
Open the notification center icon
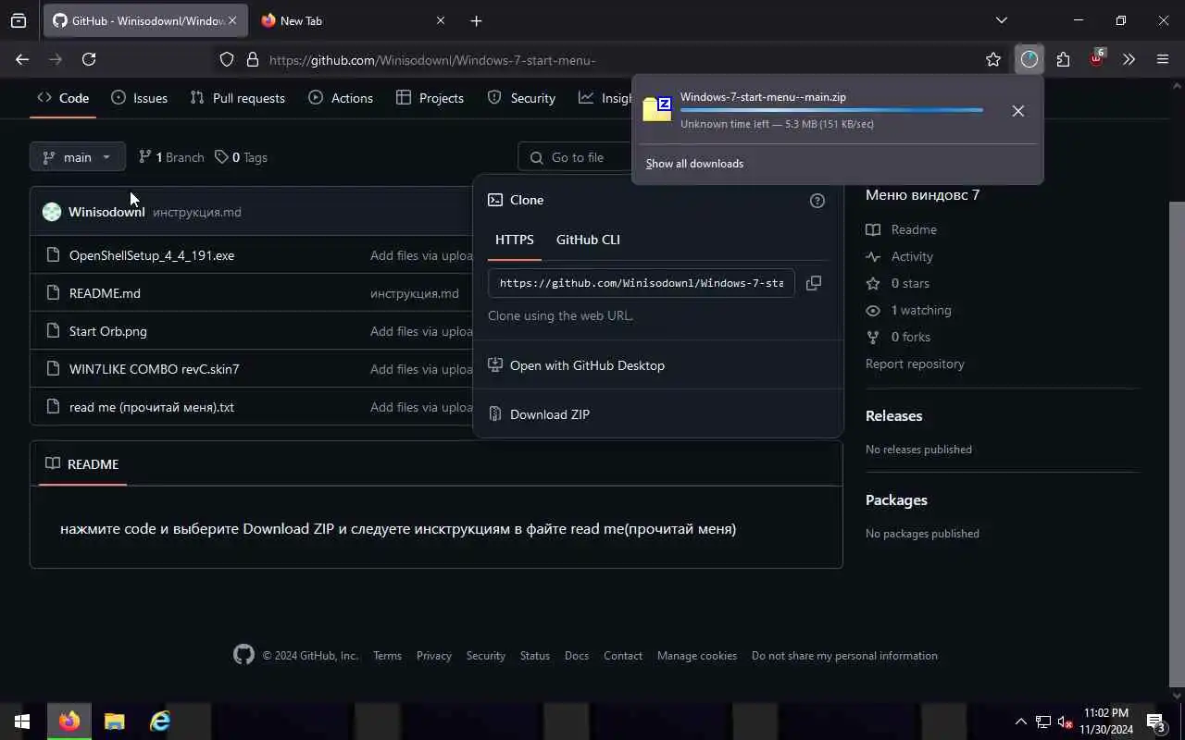click(1155, 721)
